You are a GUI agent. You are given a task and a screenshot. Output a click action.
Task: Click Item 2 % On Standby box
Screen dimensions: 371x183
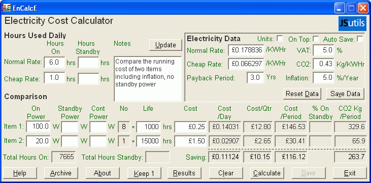(321, 141)
